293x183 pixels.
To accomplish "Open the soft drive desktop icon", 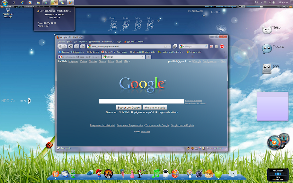I will coord(267,68).
